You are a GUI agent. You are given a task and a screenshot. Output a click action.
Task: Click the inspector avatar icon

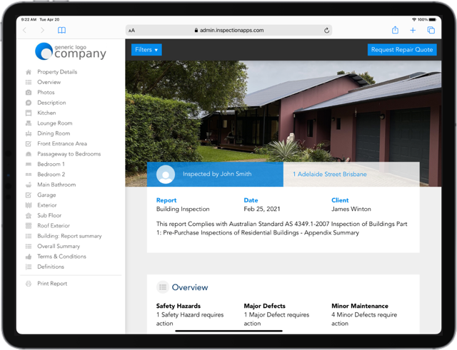[166, 174]
